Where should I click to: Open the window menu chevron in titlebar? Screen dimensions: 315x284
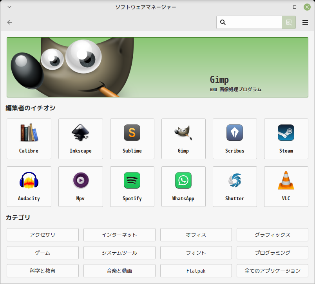point(9,7)
